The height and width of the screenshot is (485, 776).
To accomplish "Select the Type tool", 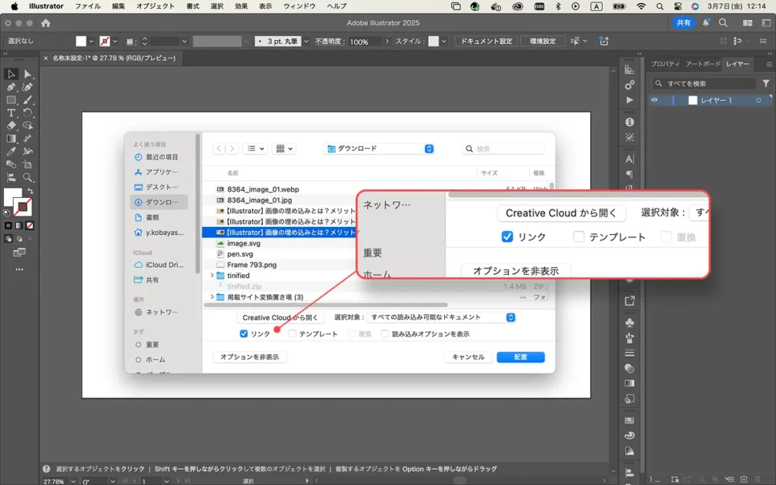I will [12, 112].
